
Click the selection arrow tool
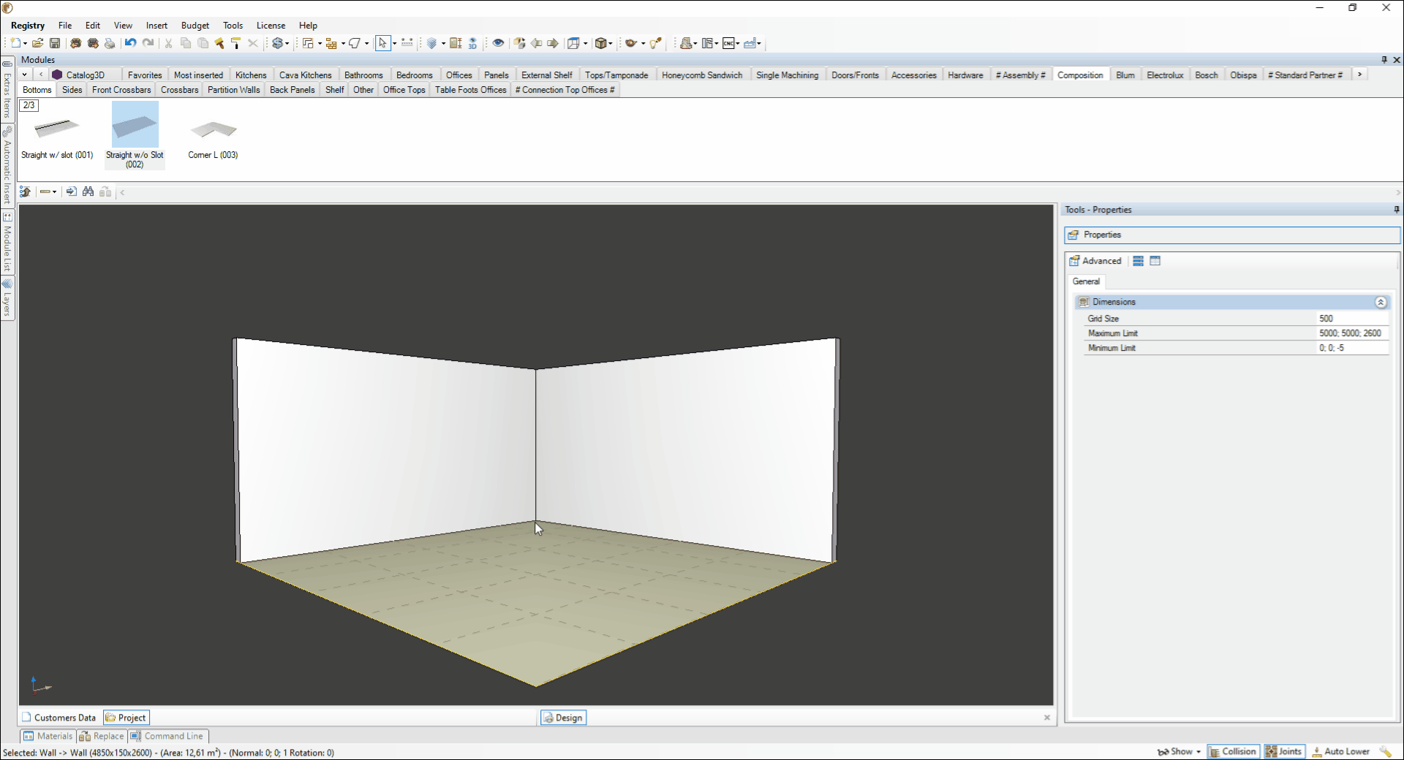(382, 43)
